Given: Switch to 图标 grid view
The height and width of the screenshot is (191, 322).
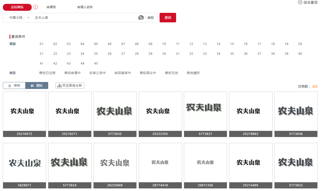Looking at the screenshot, I should [x=37, y=86].
